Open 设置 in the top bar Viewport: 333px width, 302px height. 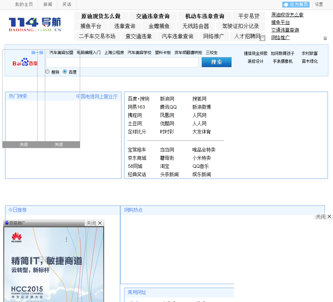tap(319, 5)
